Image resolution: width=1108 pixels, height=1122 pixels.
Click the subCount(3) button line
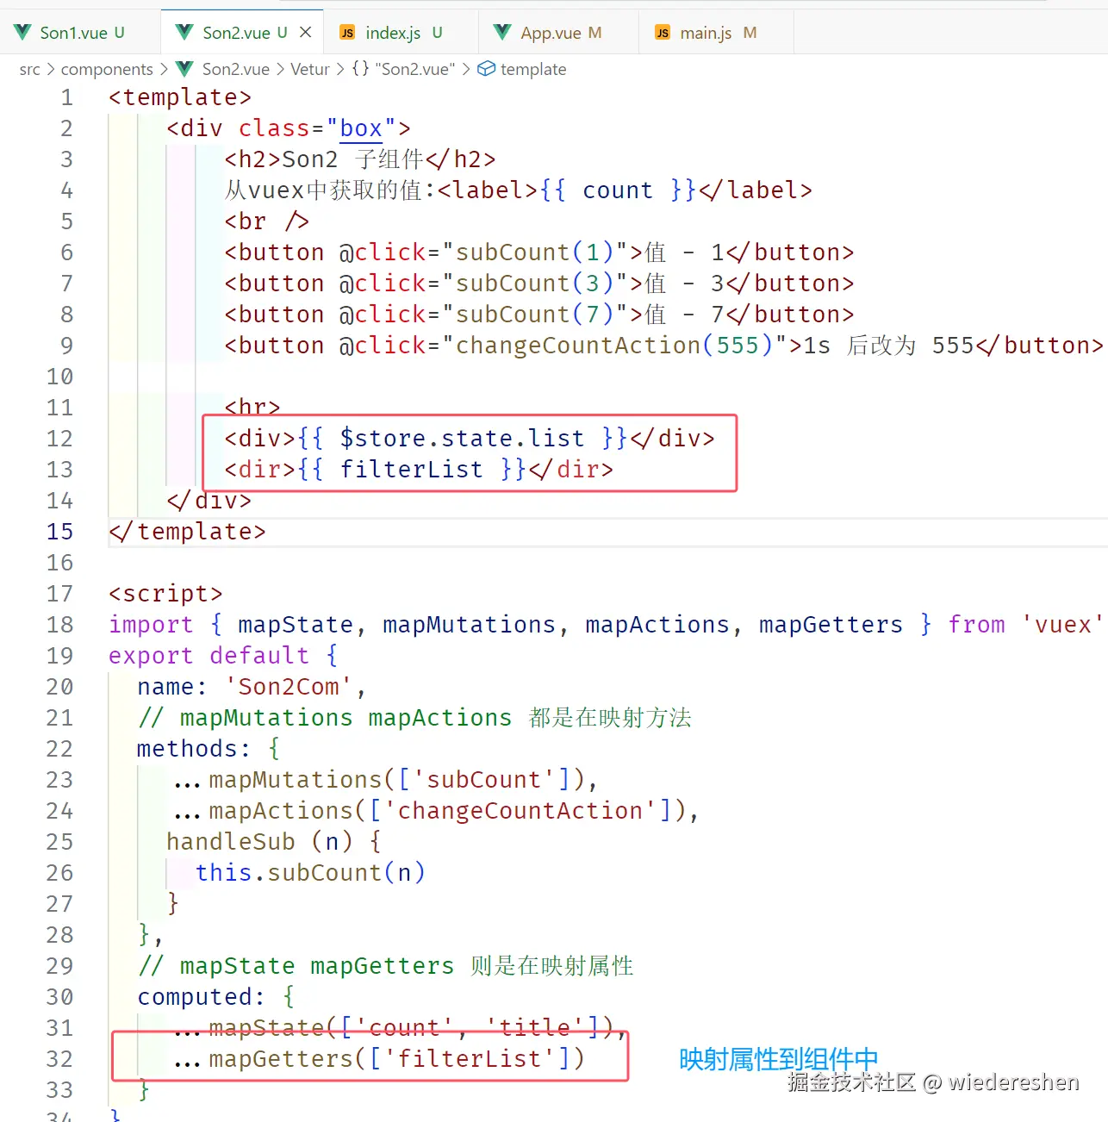coord(539,284)
